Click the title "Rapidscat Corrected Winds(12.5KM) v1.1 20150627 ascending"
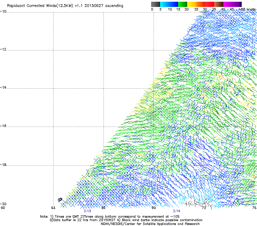Viewport: 257px width, 226px height. point(65,6)
